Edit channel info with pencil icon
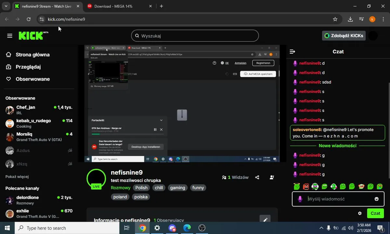Image resolution: width=390 pixels, height=234 pixels. pos(265,220)
